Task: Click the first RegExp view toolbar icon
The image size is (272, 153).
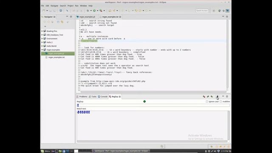Action: (204, 96)
